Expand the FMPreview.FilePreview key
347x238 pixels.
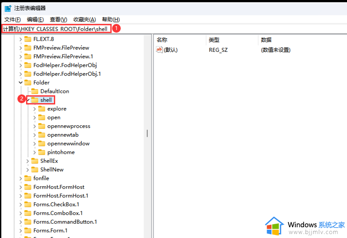pos(20,48)
